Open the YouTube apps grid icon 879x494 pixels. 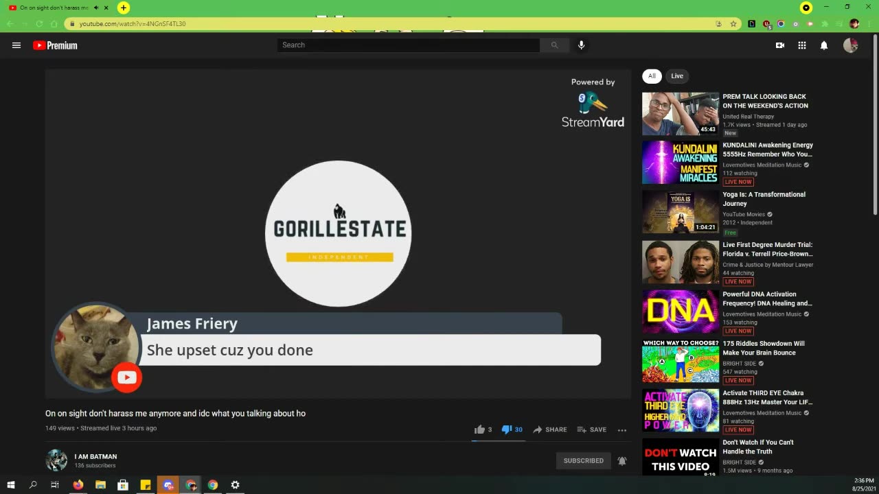click(x=801, y=45)
